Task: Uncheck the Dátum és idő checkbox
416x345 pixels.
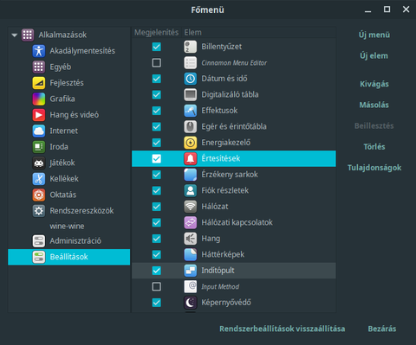Action: 157,79
